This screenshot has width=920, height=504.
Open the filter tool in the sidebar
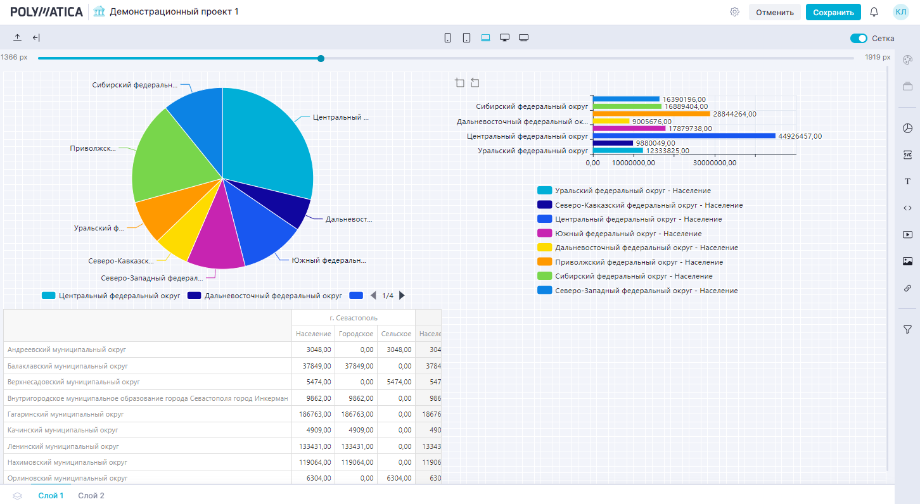click(x=907, y=329)
